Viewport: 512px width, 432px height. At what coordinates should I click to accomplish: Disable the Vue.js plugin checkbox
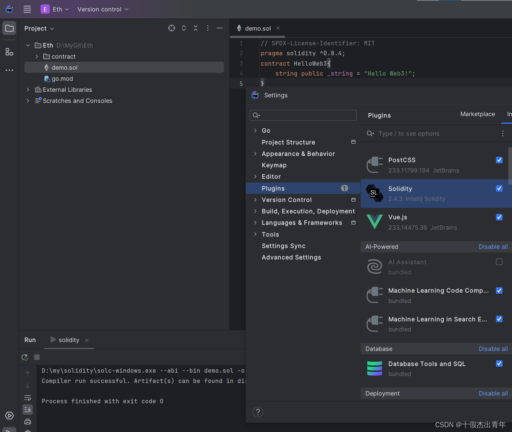tap(499, 217)
